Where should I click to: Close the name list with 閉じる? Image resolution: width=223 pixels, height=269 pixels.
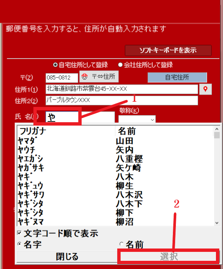(x=67, y=257)
